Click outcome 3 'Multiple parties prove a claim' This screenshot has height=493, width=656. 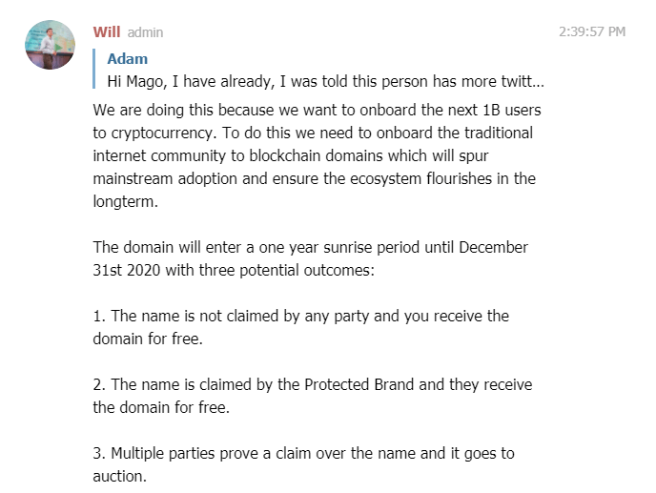304,464
